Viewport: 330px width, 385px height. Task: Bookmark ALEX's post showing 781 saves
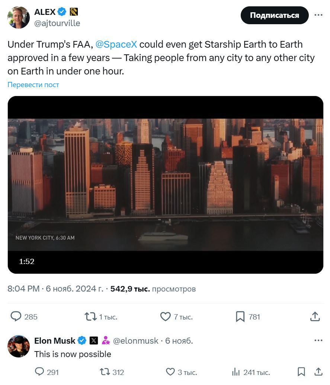point(240,316)
